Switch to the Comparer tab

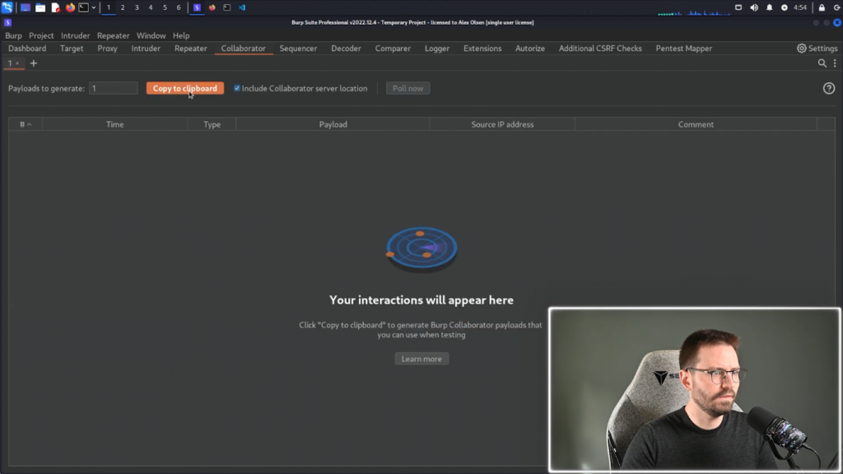pos(393,49)
